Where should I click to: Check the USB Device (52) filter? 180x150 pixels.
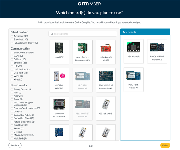tap(12, 69)
